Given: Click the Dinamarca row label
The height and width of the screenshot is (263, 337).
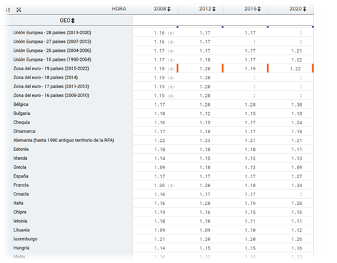Looking at the screenshot, I should click(24, 131).
